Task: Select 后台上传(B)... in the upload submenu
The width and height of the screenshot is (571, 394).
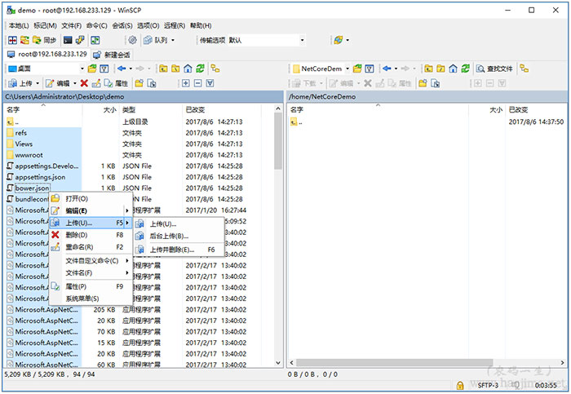Action: point(179,236)
